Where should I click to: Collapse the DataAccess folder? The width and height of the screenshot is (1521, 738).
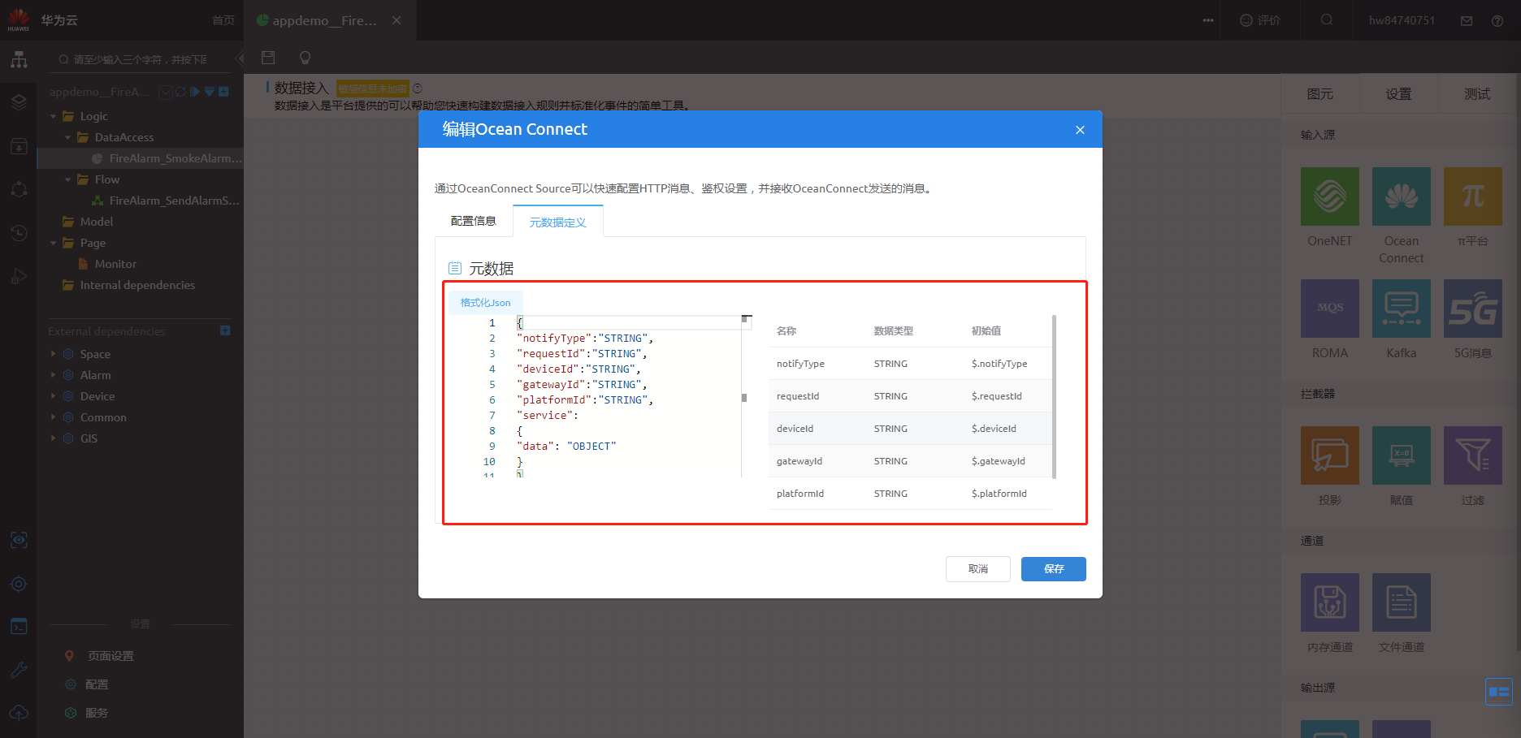(x=68, y=137)
